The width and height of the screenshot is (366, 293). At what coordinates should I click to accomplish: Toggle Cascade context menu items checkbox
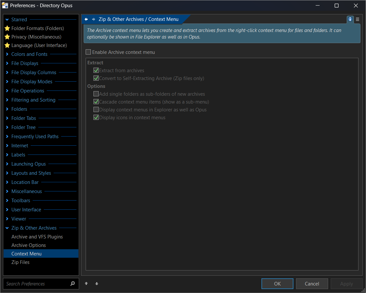pyautogui.click(x=96, y=102)
